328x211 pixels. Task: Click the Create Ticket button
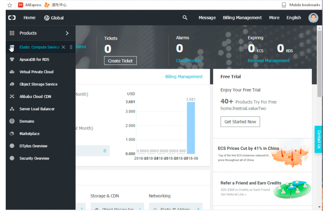(x=120, y=60)
